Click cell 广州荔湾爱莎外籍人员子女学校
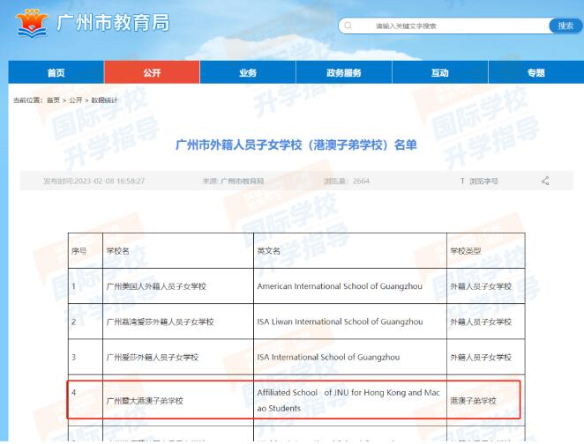584x444 pixels. [x=178, y=322]
